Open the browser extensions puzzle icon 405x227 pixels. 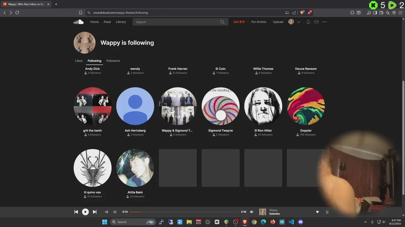click(x=352, y=13)
